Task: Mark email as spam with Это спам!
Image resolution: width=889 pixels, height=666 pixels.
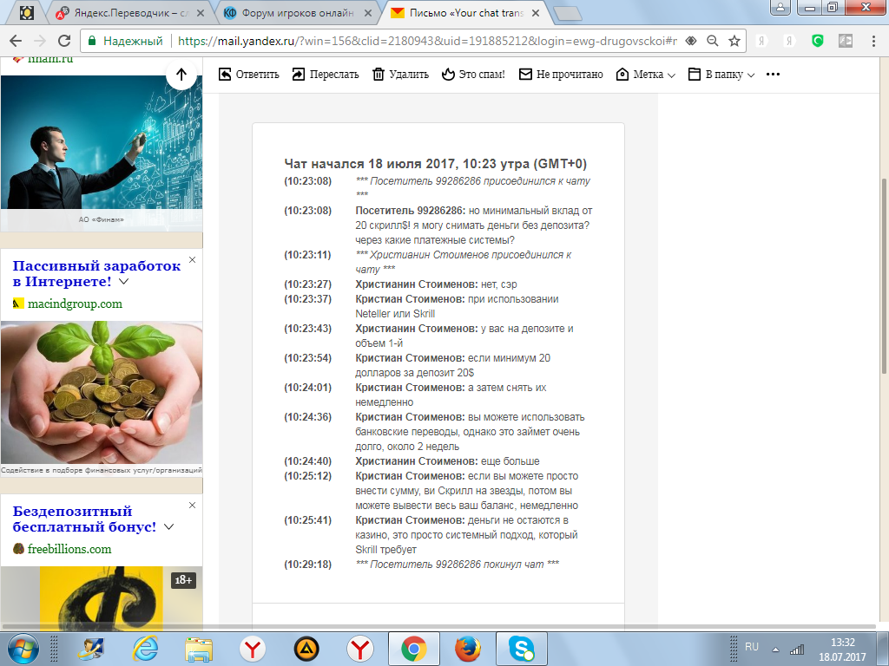Action: [x=473, y=75]
